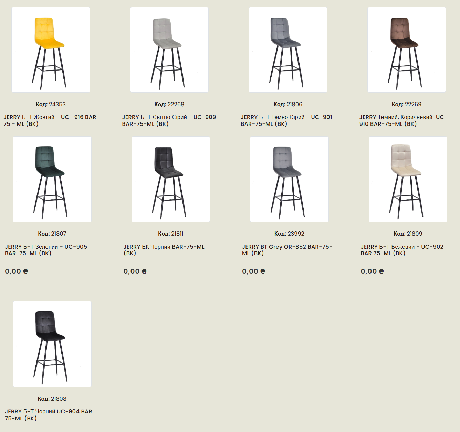The height and width of the screenshot is (432, 460).
Task: Select the dark grey stool image, code 21806
Action: point(288,50)
